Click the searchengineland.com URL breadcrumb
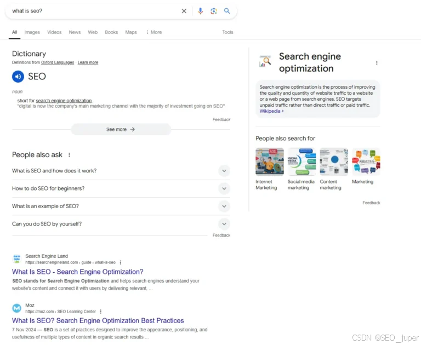 tap(70, 262)
